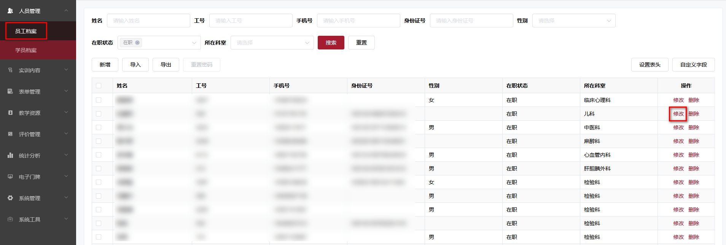The width and height of the screenshot is (726, 245).
Task: Click the 电子门牌 monitor icon
Action: [x=10, y=177]
